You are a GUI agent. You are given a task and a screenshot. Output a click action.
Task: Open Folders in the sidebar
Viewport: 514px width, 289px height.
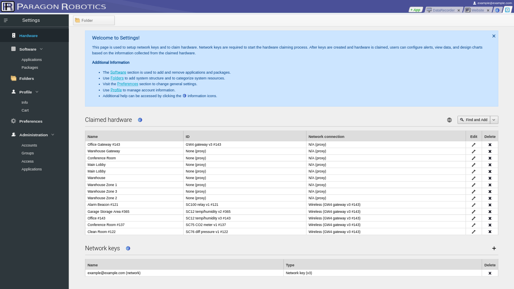[26, 78]
